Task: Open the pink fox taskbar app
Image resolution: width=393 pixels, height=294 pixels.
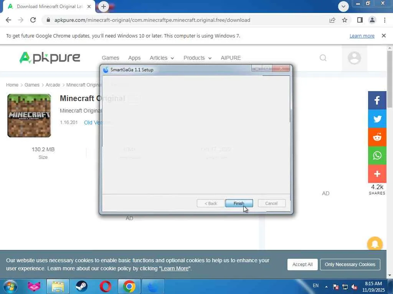Action: tap(34, 286)
